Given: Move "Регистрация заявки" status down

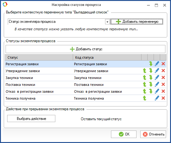Looking at the screenshot, I should (x=151, y=64).
